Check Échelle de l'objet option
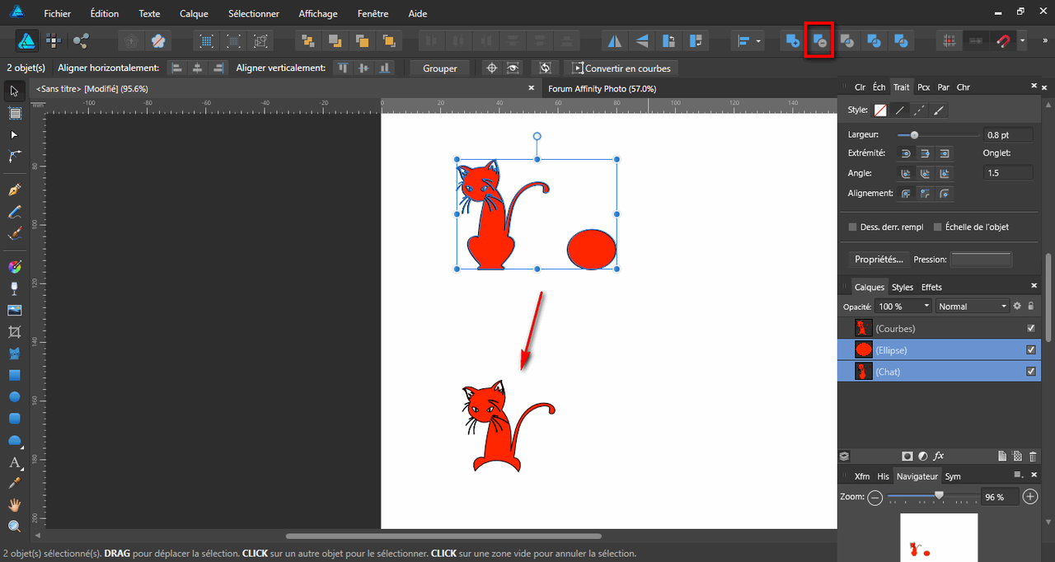This screenshot has height=562, width=1055. coord(938,227)
